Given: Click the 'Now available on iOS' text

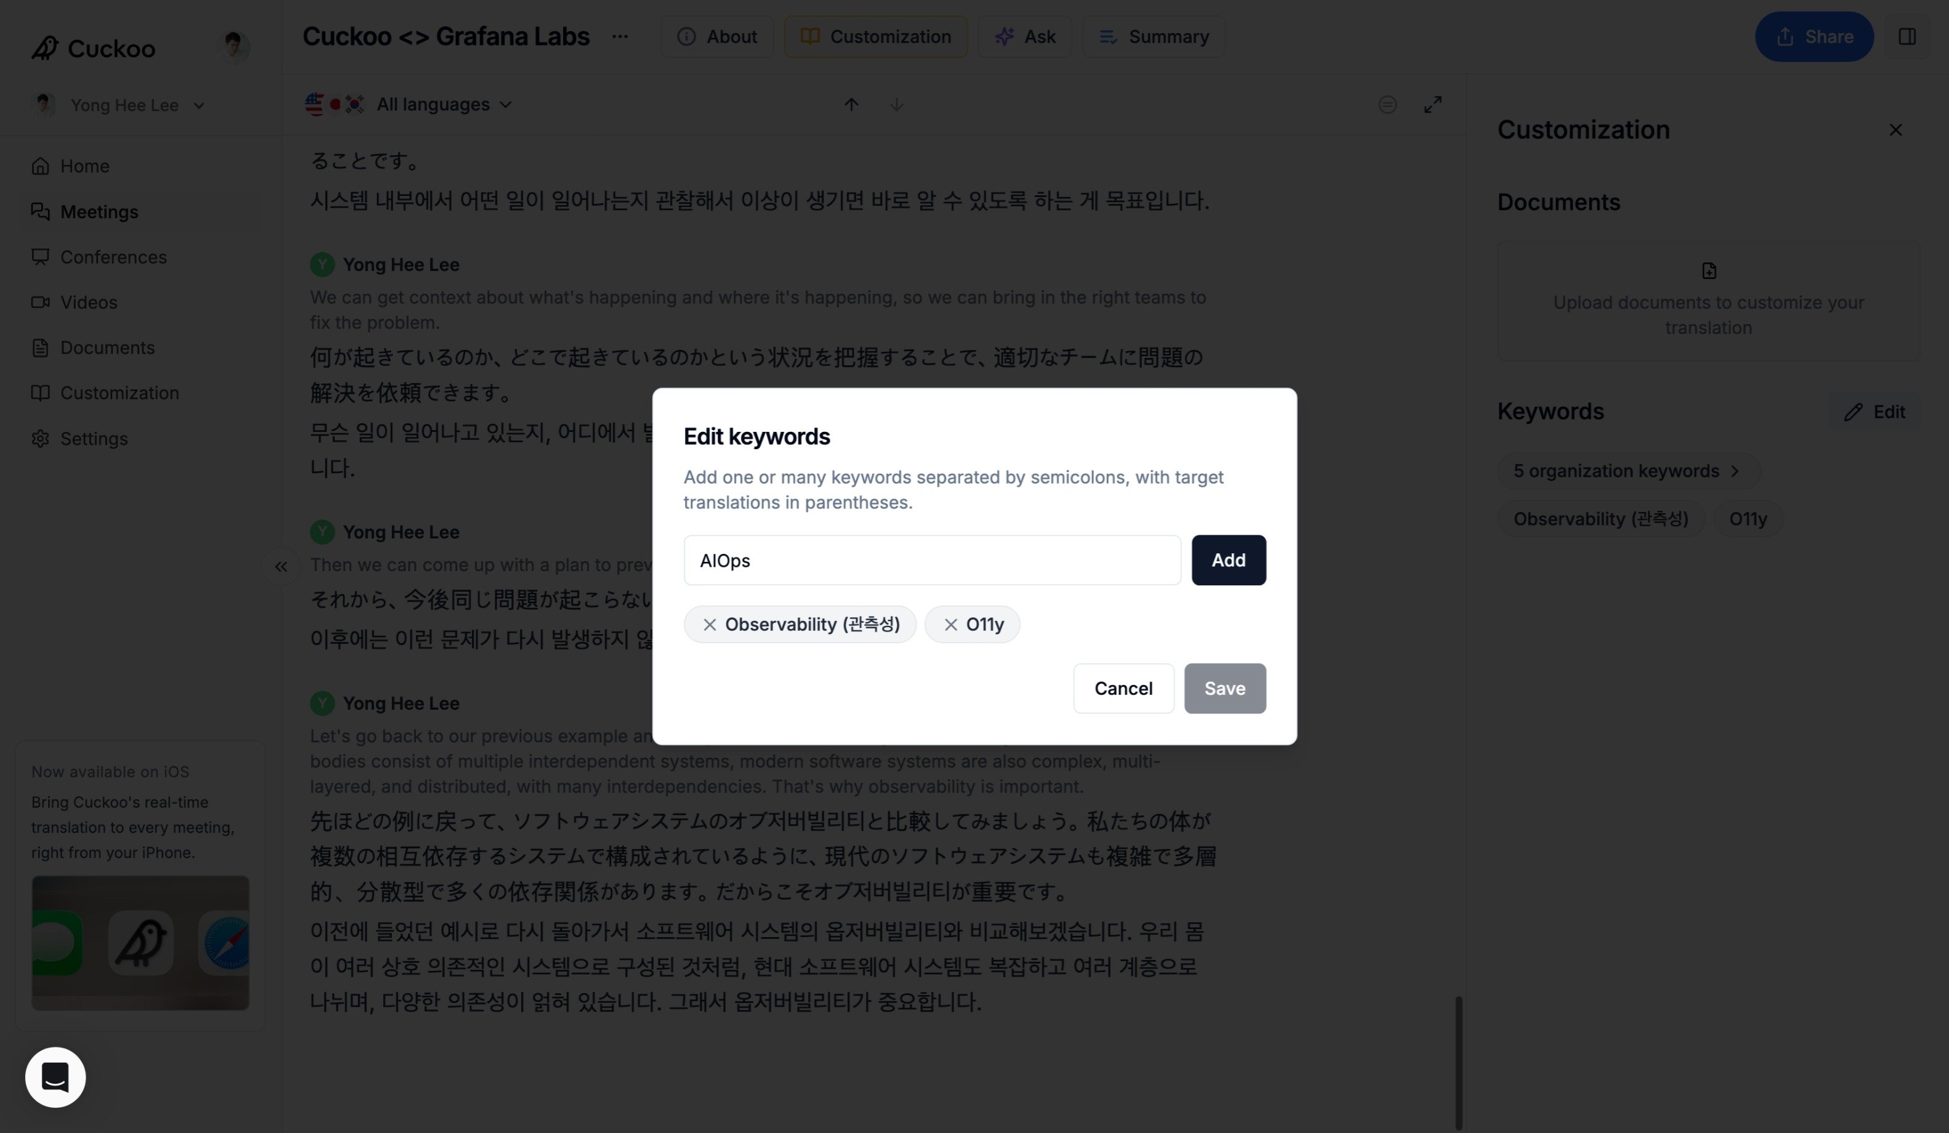Looking at the screenshot, I should 110,772.
